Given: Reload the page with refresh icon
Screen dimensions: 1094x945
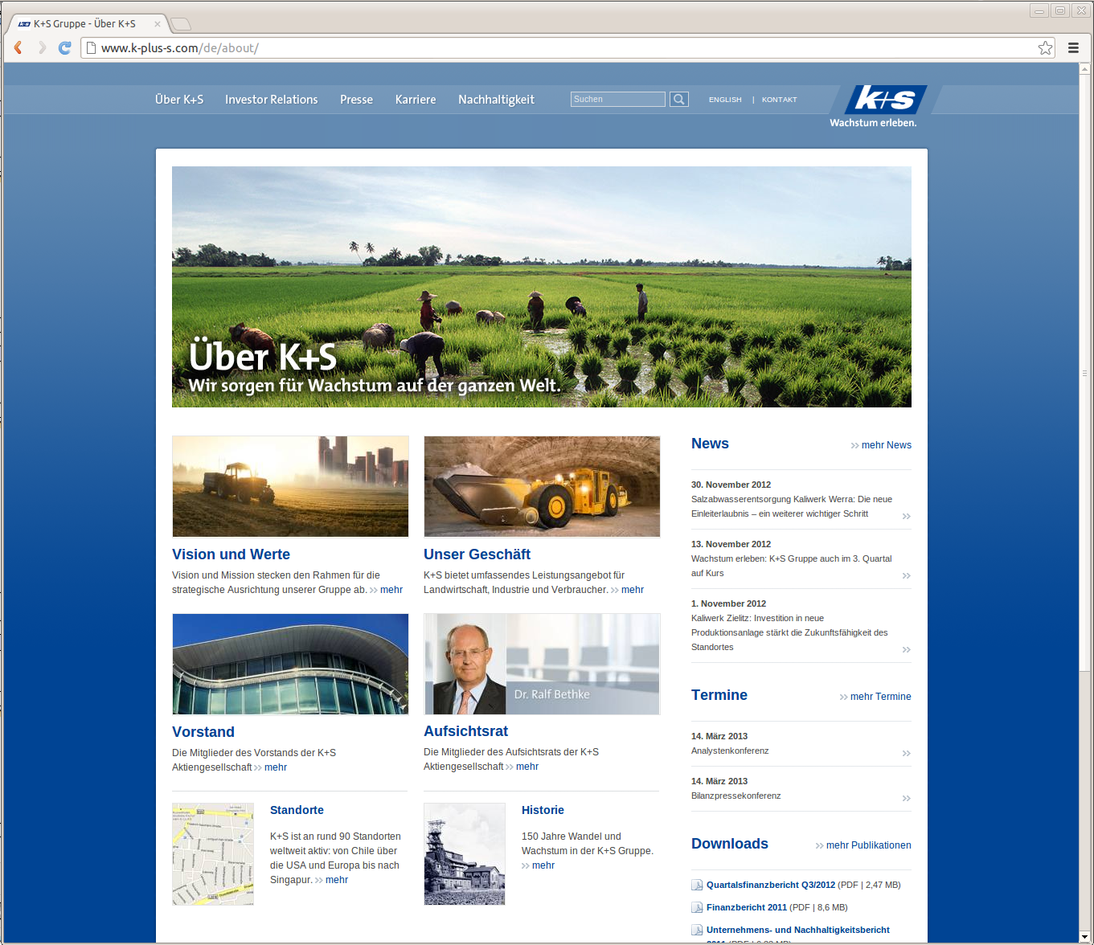Looking at the screenshot, I should click(65, 47).
